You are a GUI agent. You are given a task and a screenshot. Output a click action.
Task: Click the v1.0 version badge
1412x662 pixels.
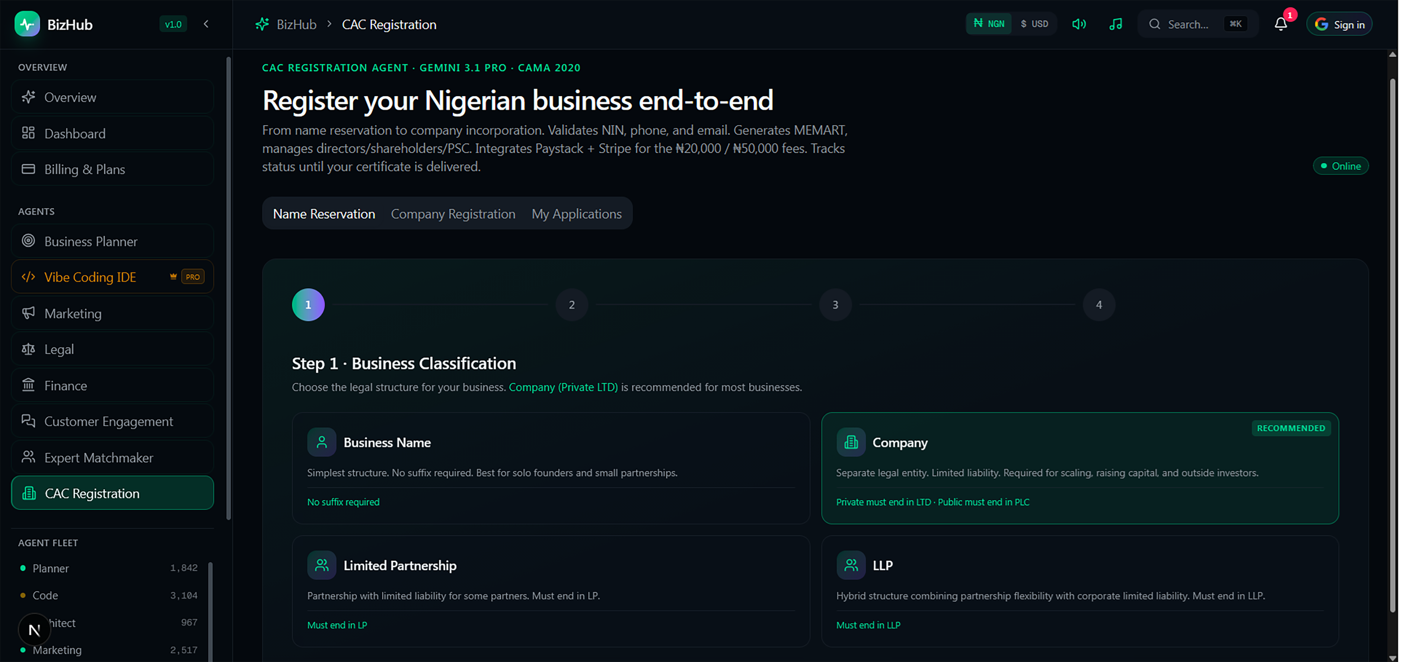(x=173, y=24)
